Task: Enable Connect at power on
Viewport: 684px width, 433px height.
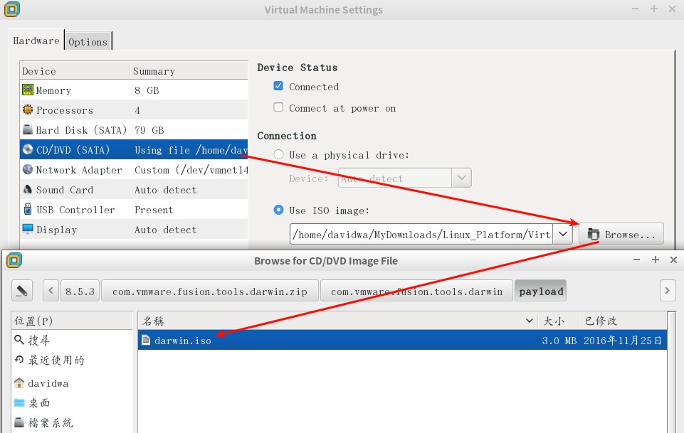Action: [x=278, y=107]
